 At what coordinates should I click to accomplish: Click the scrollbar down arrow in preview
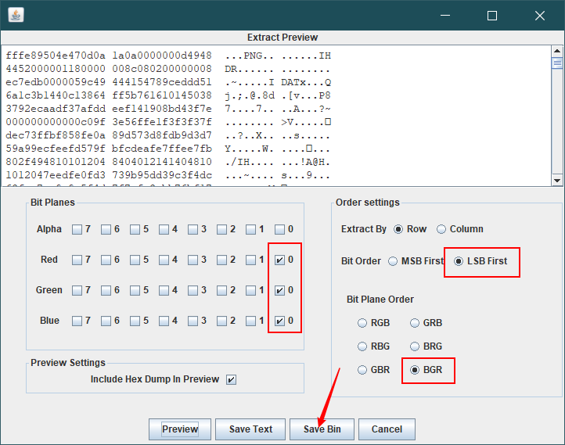pos(557,181)
